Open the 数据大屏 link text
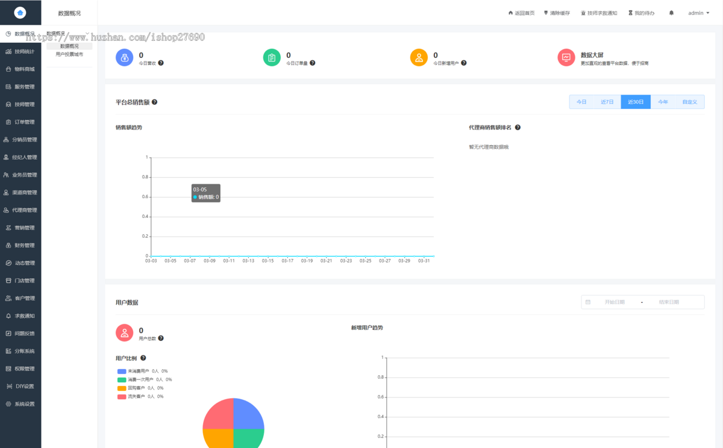723x448 pixels. click(592, 55)
